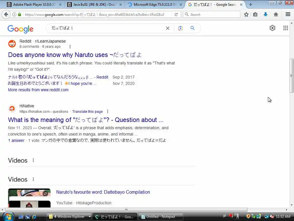
Task: Open the お誕生日おめでとうございます sublink
Action: coord(52,83)
